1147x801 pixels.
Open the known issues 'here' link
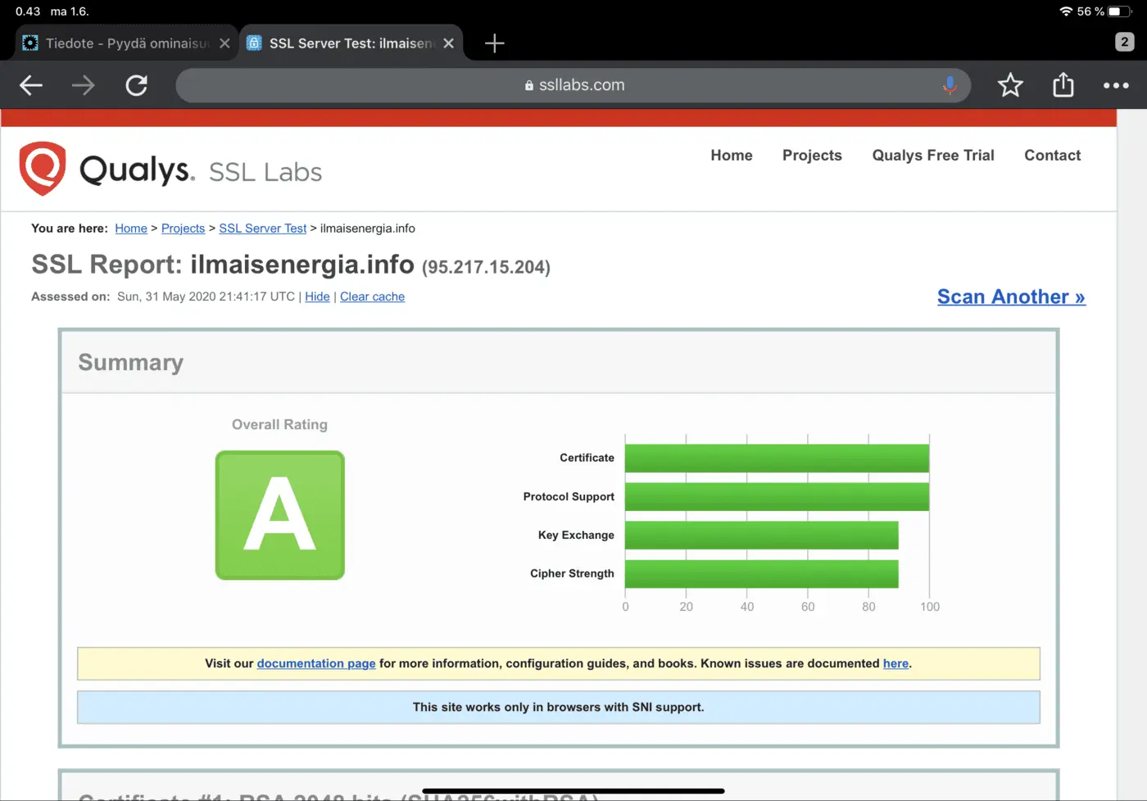895,663
